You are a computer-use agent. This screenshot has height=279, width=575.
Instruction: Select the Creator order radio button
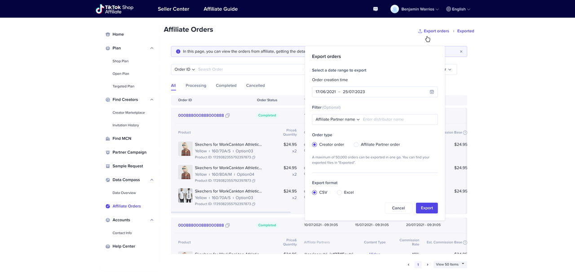click(314, 145)
